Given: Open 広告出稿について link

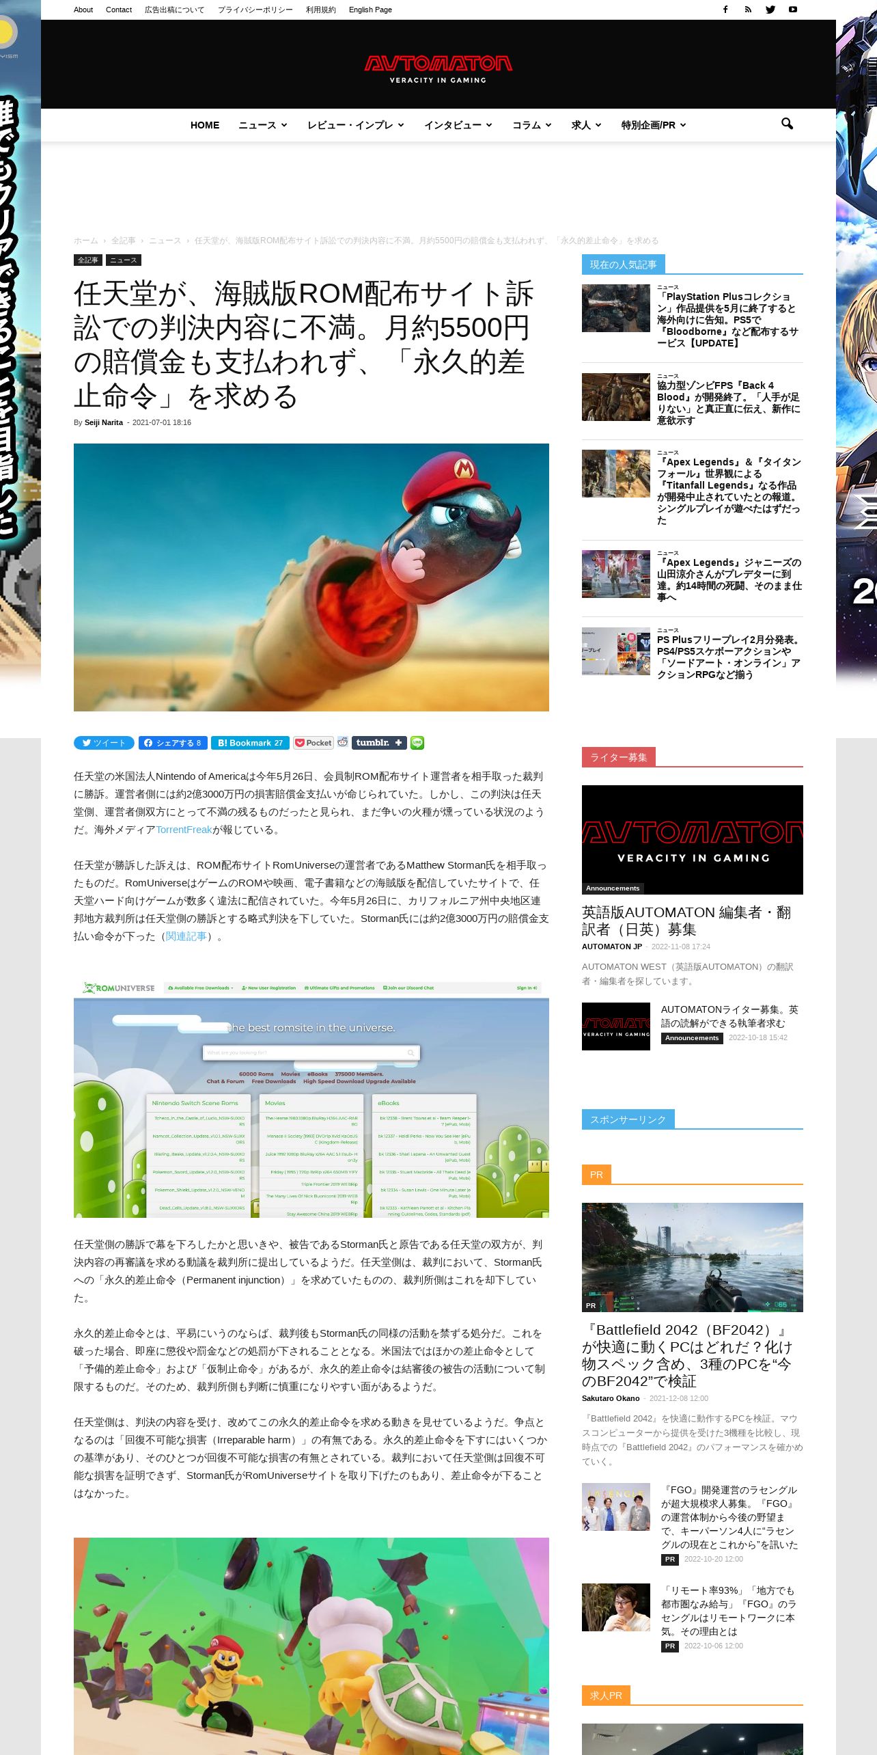Looking at the screenshot, I should tap(174, 10).
